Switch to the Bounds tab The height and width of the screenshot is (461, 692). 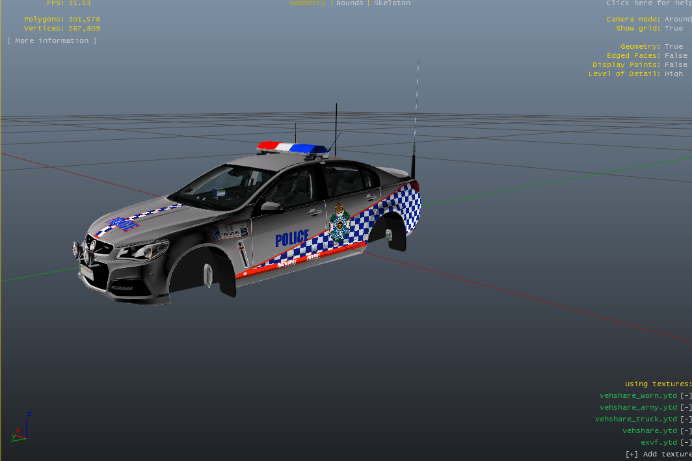[x=350, y=3]
